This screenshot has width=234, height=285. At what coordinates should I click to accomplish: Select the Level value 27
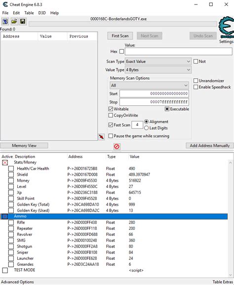coord(131,187)
